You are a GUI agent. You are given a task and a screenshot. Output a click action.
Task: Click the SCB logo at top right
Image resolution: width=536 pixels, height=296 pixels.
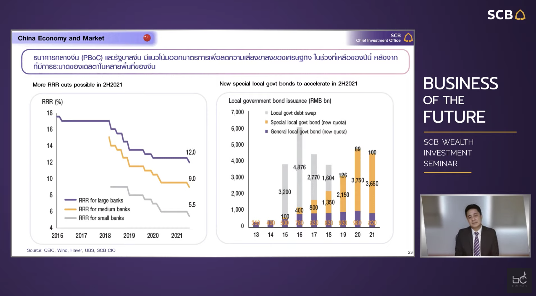(x=506, y=15)
